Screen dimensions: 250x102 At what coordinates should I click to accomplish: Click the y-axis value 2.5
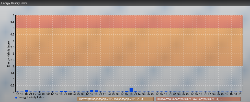13,60
